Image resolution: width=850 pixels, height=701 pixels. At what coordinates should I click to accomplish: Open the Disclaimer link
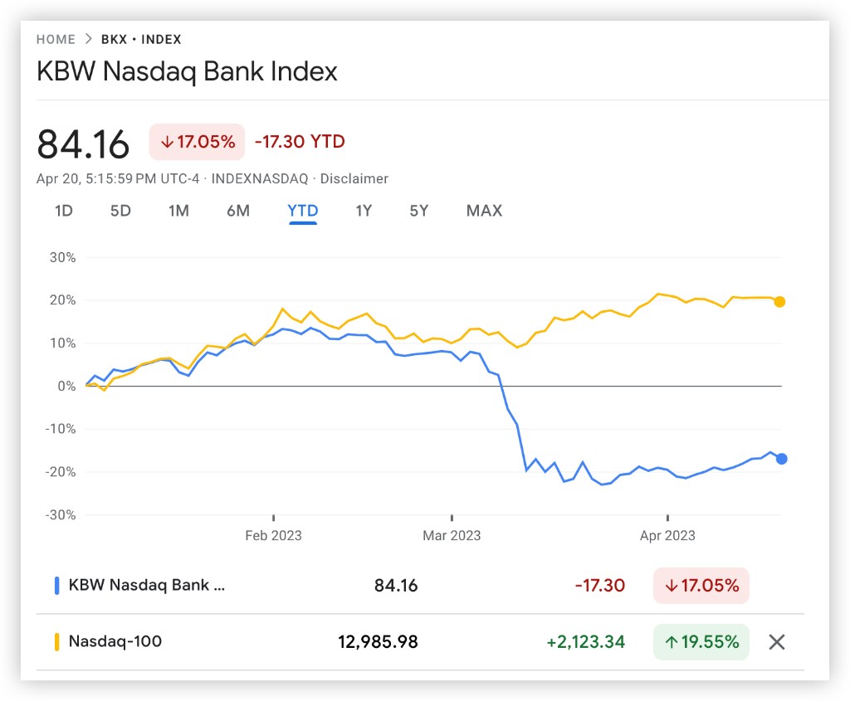click(x=354, y=178)
